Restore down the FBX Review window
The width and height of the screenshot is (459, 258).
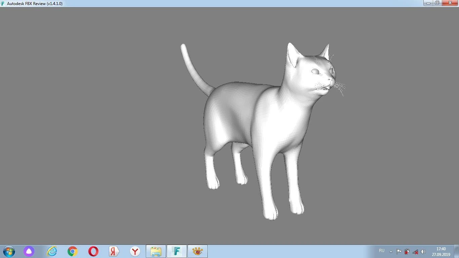437,3
